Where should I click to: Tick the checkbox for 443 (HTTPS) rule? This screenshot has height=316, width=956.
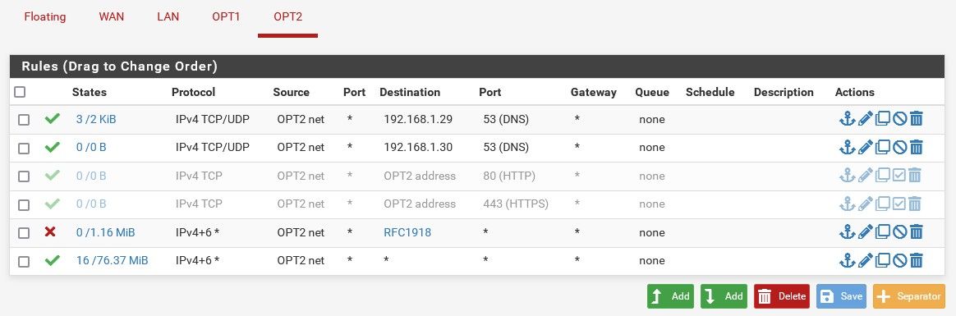tap(24, 204)
